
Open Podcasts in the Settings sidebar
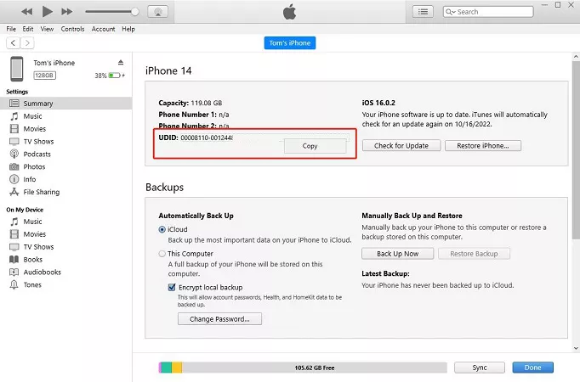click(37, 154)
